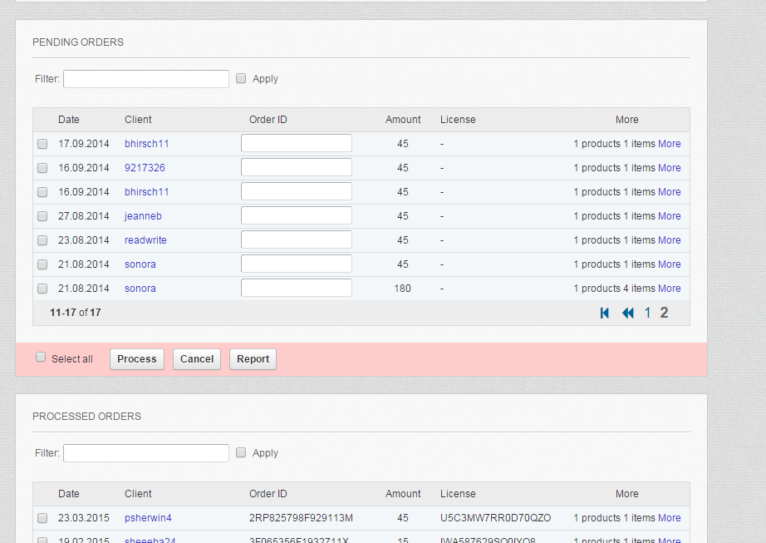This screenshot has width=766, height=543.
Task: Expand More for the 4 items sonora order
Action: coord(669,289)
